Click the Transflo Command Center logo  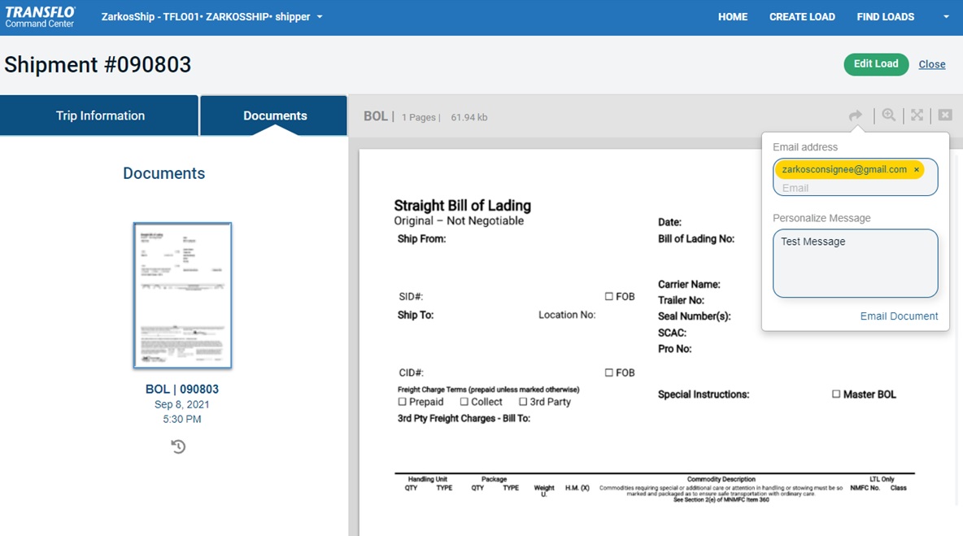point(39,16)
